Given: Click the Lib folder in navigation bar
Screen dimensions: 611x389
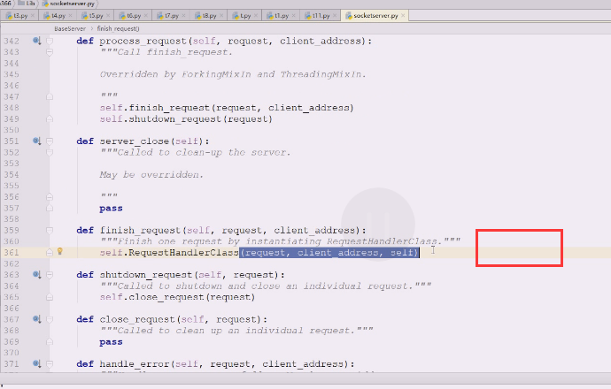Looking at the screenshot, I should [27, 4].
